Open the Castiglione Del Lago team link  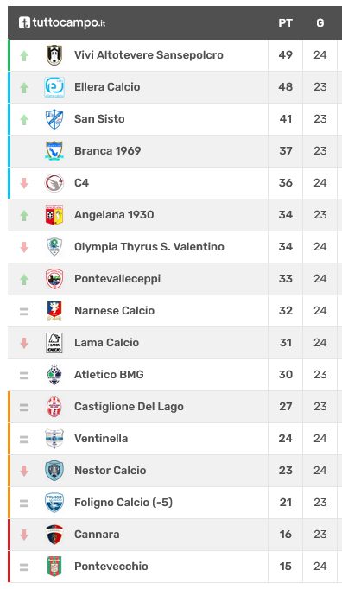tap(129, 407)
